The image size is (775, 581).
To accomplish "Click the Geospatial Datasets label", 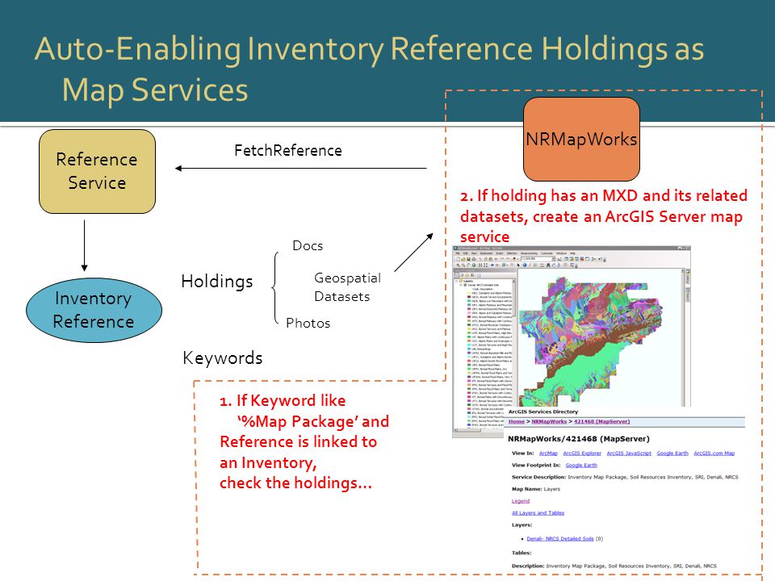I will click(347, 287).
